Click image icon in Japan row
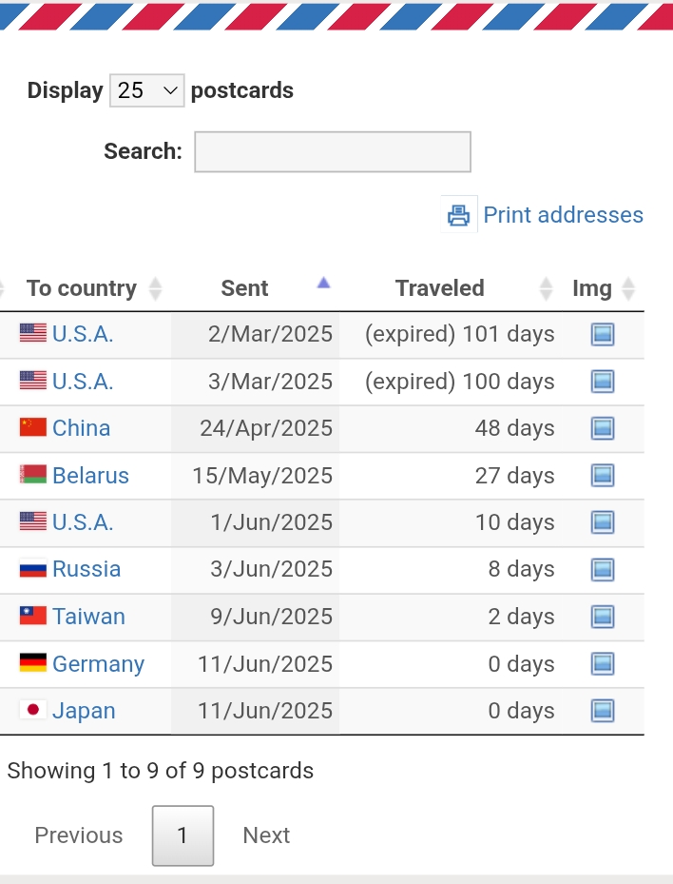This screenshot has width=673, height=884. (x=602, y=711)
